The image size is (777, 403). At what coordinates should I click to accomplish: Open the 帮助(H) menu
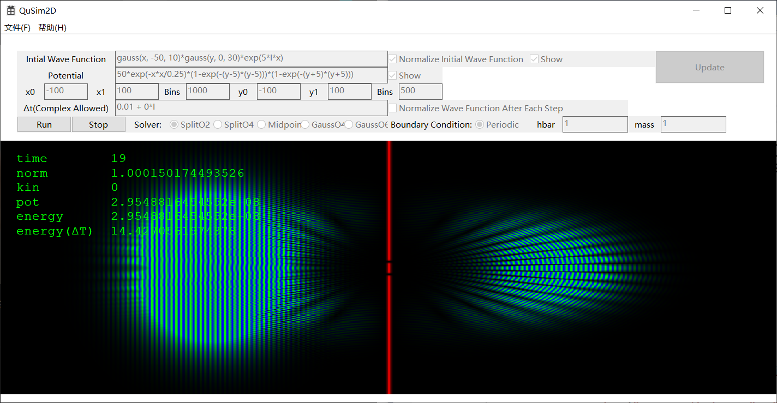[x=52, y=28]
